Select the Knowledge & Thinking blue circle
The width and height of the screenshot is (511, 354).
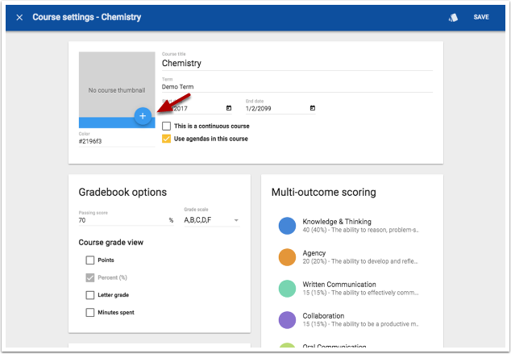[x=287, y=226]
